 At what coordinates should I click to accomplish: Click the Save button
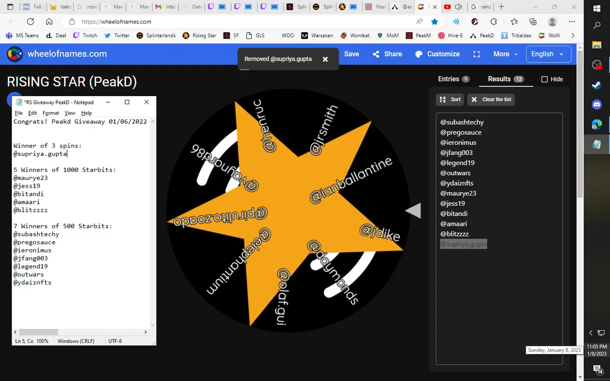pos(352,54)
